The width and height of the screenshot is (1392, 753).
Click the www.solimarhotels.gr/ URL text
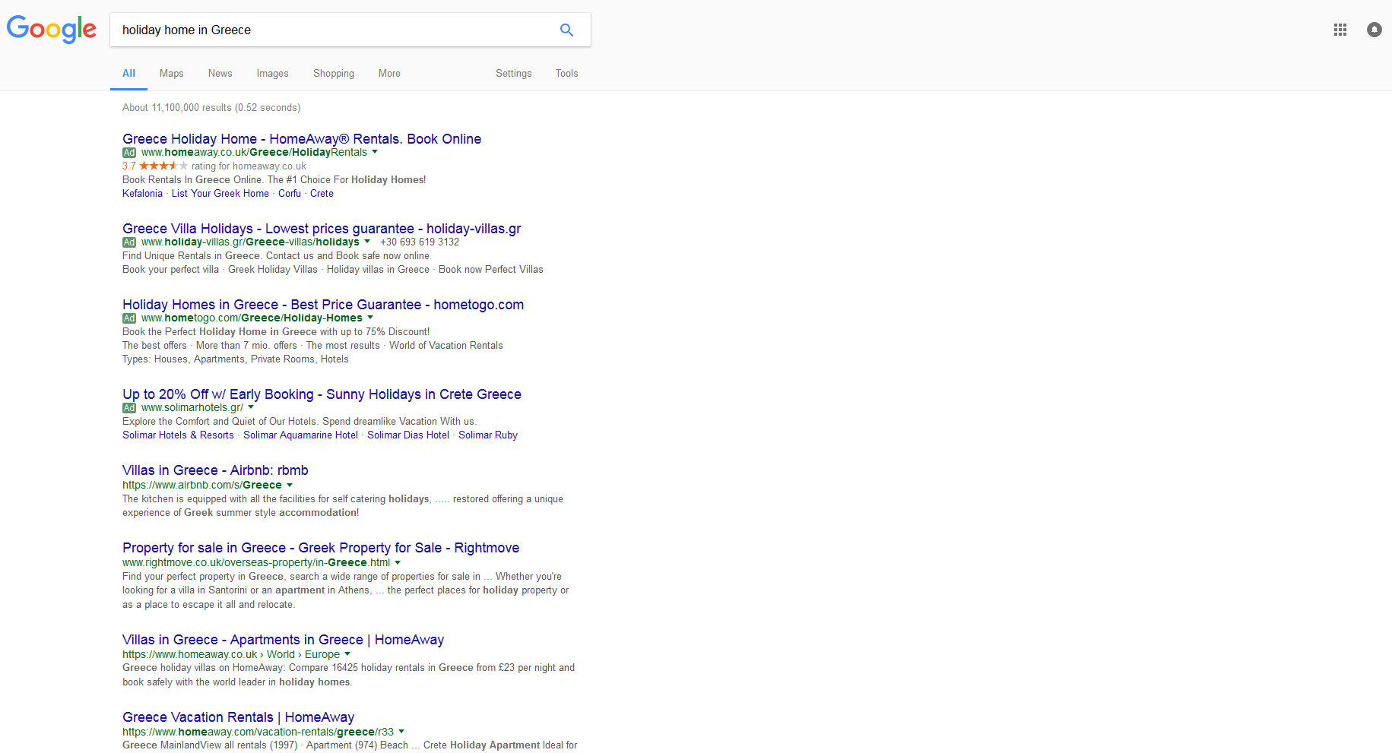pyautogui.click(x=192, y=408)
